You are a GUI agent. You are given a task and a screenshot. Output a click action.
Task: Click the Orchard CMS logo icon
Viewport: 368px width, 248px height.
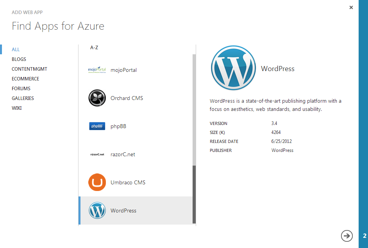pos(97,98)
